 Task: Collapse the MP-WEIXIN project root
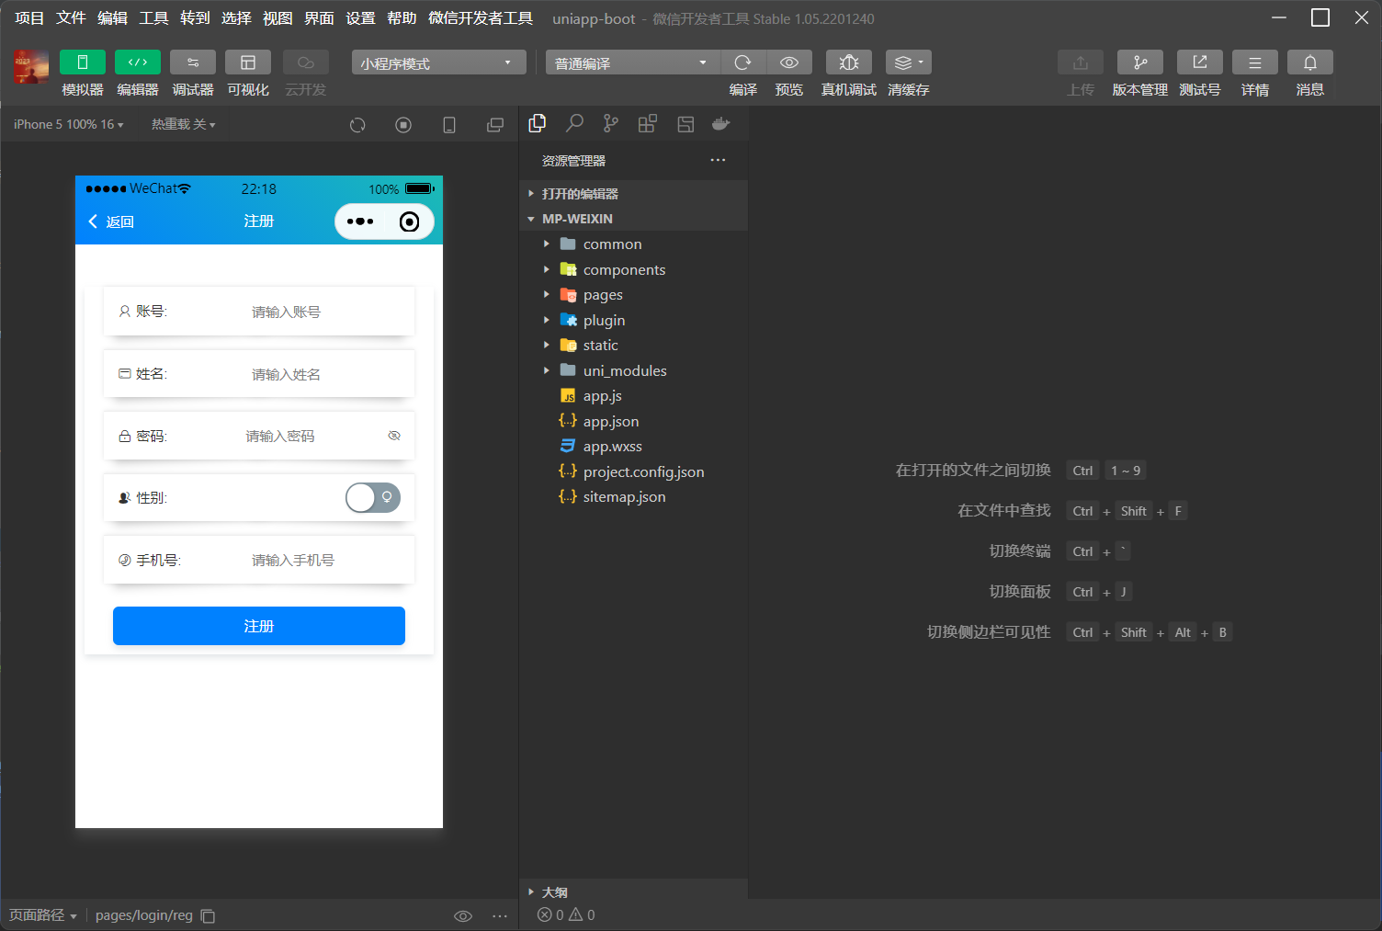(634, 219)
